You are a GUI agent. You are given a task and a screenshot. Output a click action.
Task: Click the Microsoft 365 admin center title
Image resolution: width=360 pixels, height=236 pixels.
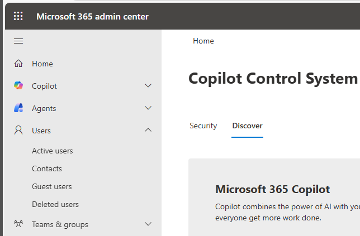click(x=92, y=16)
